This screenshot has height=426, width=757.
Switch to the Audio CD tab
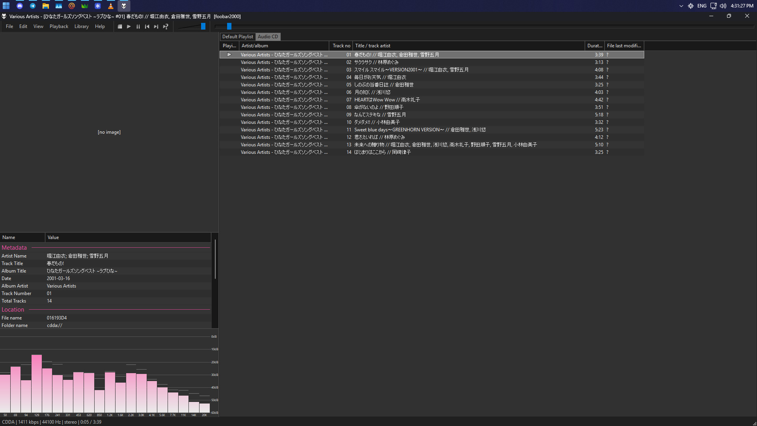268,37
